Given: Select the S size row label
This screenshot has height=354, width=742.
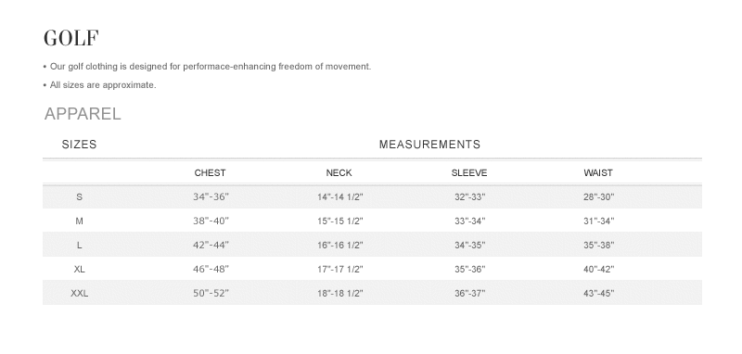Looking at the screenshot, I should click(79, 197).
